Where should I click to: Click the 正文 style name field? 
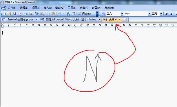tap(113, 14)
